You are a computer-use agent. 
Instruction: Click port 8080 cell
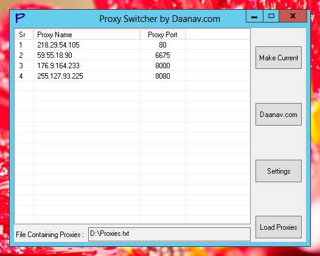[162, 76]
